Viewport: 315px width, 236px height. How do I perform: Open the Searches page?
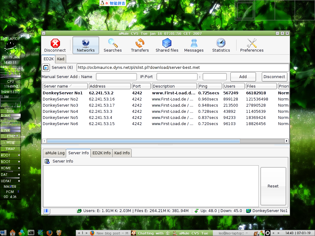click(113, 45)
